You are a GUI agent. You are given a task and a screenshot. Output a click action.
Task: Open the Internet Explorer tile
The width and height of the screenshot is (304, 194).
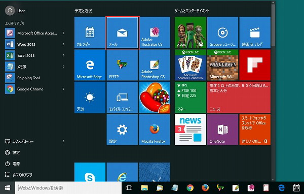point(122,172)
